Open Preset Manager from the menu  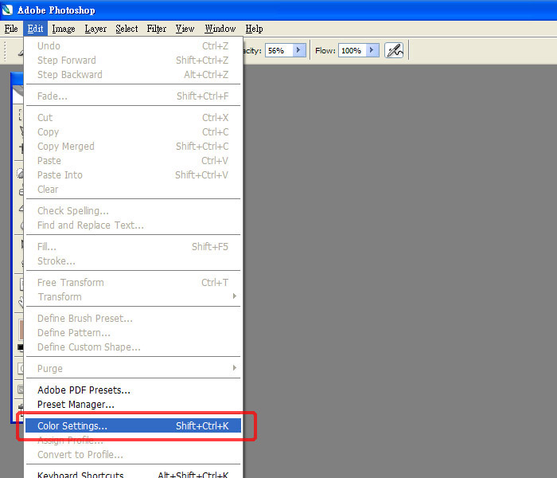pyautogui.click(x=76, y=405)
